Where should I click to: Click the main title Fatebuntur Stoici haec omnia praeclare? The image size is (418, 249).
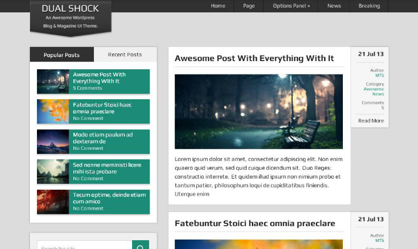click(x=255, y=223)
